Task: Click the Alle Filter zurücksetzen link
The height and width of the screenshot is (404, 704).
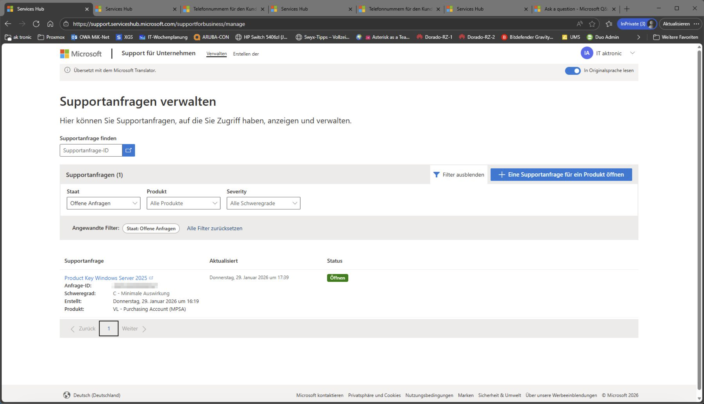Action: pyautogui.click(x=214, y=228)
